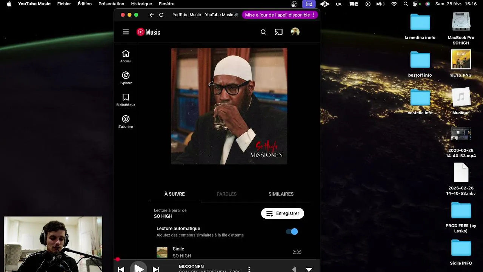Open the Présentation menu
Screen dimensions: 483x272
pyautogui.click(x=111, y=4)
